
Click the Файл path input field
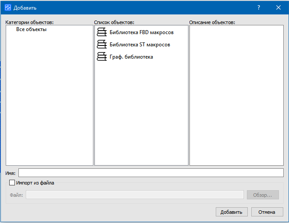134,195
